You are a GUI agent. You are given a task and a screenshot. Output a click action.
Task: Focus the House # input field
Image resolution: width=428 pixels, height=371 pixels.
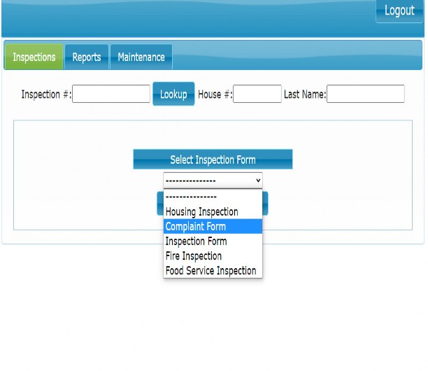click(257, 94)
